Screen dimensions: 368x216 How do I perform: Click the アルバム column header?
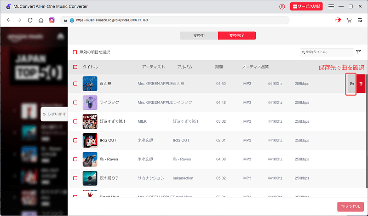click(185, 67)
